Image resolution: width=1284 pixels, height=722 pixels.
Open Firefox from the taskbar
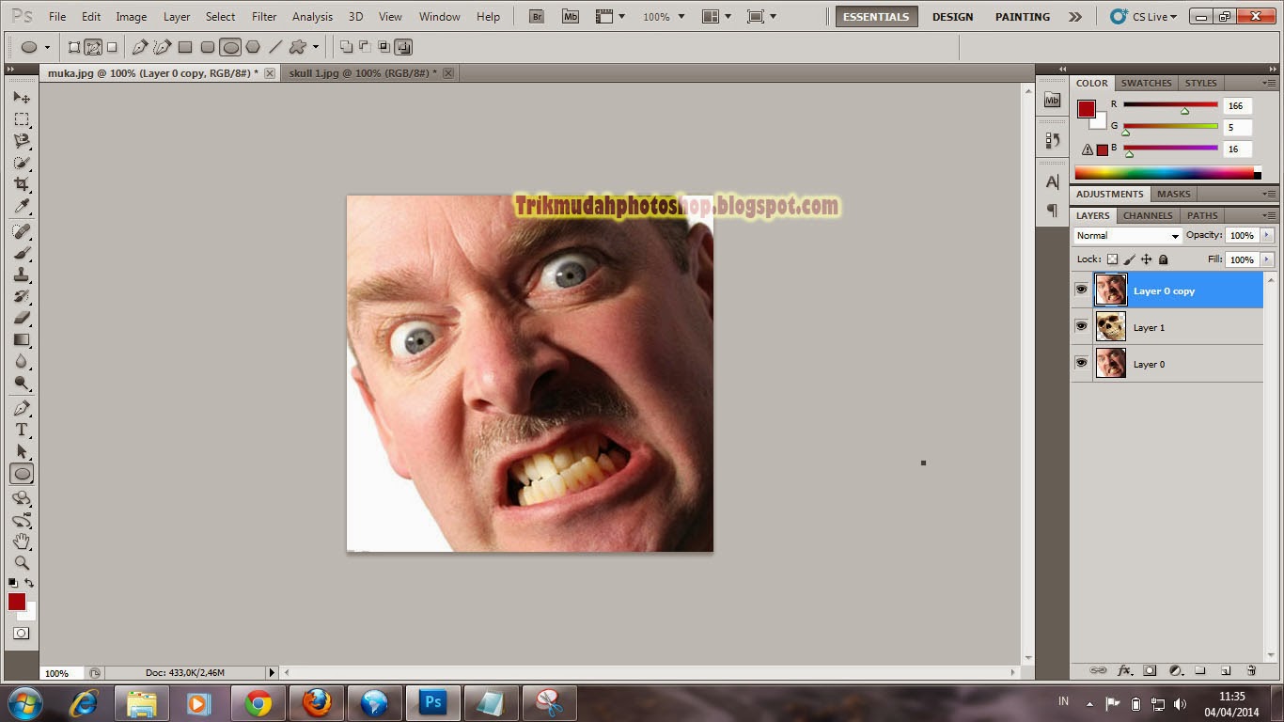[x=317, y=702]
